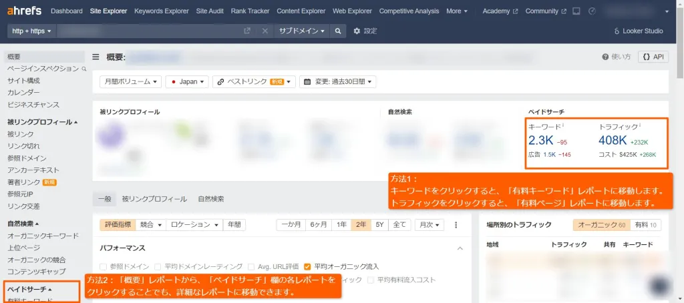Open Rank Tracker in top navigation
Image resolution: width=684 pixels, height=303 pixels.
point(250,11)
